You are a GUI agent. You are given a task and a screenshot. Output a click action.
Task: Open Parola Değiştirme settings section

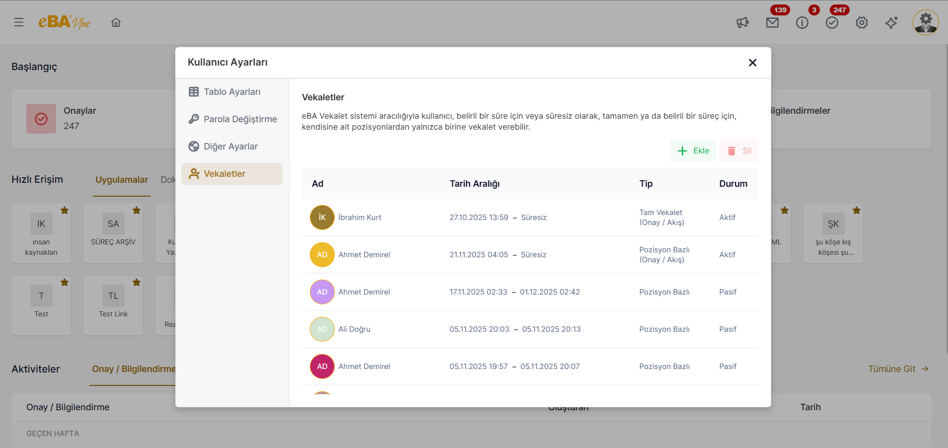pos(231,119)
